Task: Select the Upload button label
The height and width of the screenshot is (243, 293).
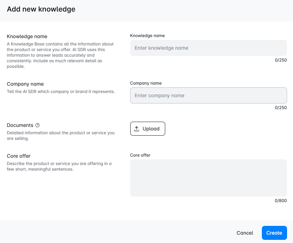Action: coord(151,129)
